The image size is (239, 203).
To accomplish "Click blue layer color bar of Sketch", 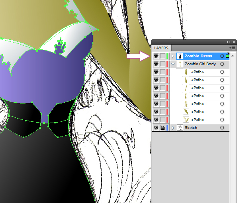I will 167,128.
